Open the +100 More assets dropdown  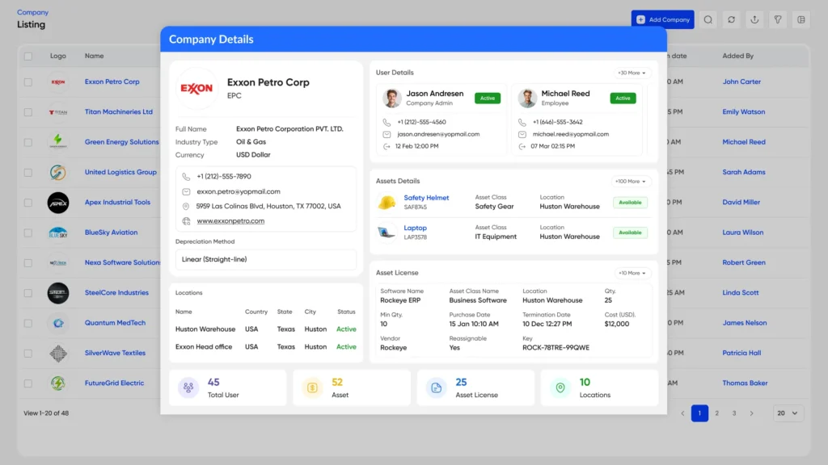tap(632, 182)
